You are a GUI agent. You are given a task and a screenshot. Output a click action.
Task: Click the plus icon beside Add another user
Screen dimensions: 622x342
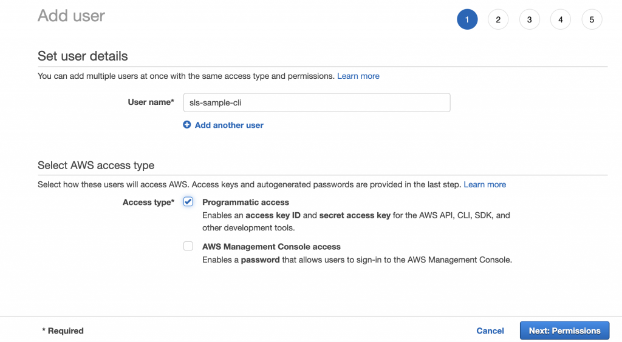click(187, 125)
